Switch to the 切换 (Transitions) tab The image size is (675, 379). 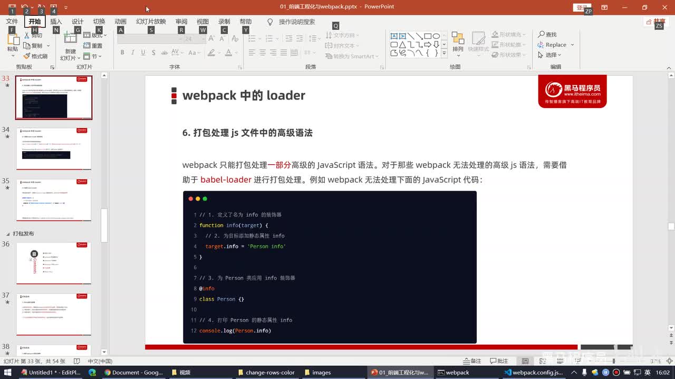pyautogui.click(x=99, y=22)
